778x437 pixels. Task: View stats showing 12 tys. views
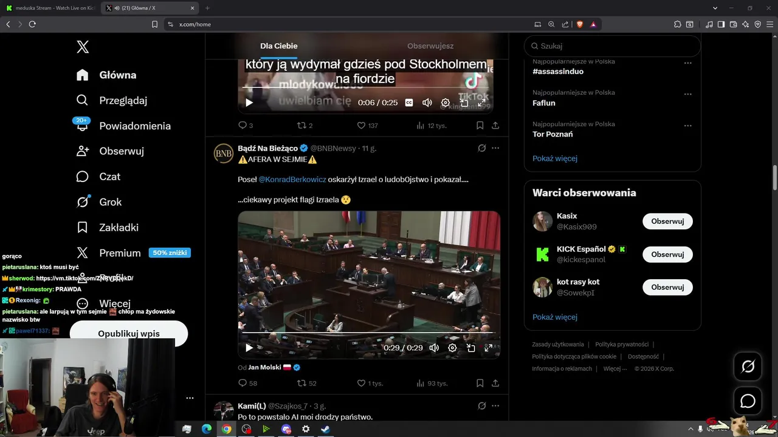pyautogui.click(x=431, y=126)
